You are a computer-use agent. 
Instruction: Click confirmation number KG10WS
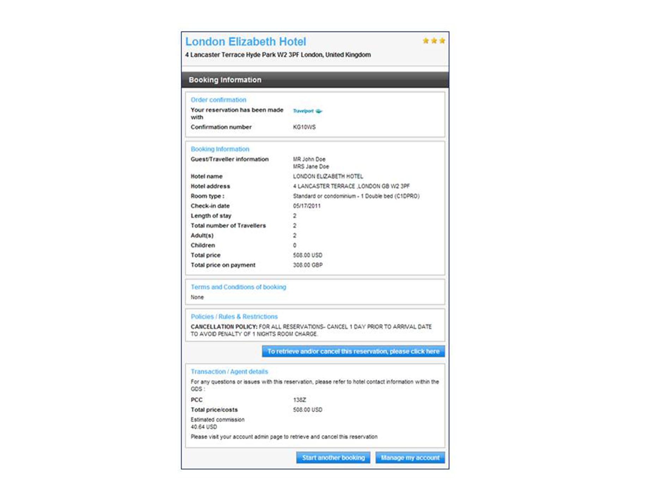click(304, 127)
